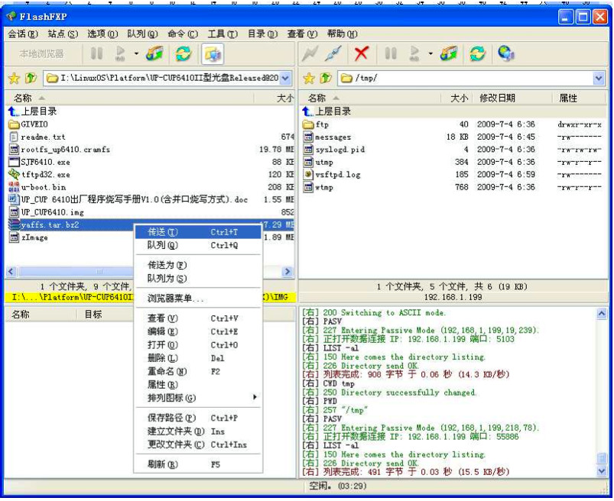Open the 工具(T) menu
Screen dimensions: 614x501
[223, 34]
